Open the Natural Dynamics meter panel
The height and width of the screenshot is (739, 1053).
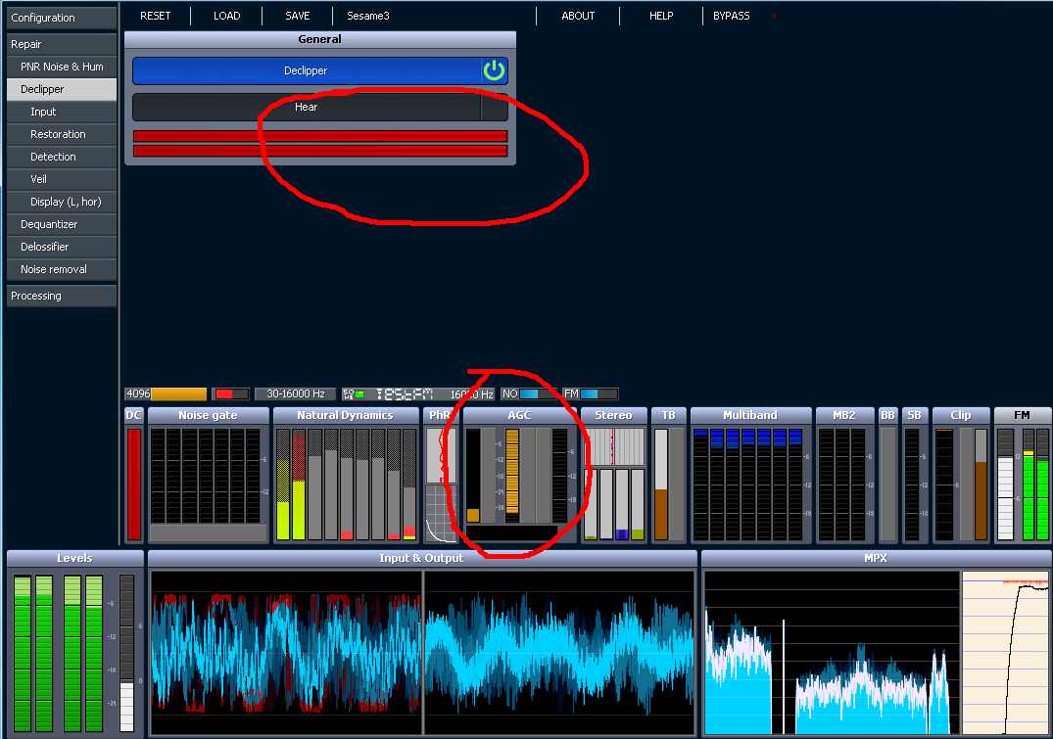pyautogui.click(x=345, y=415)
